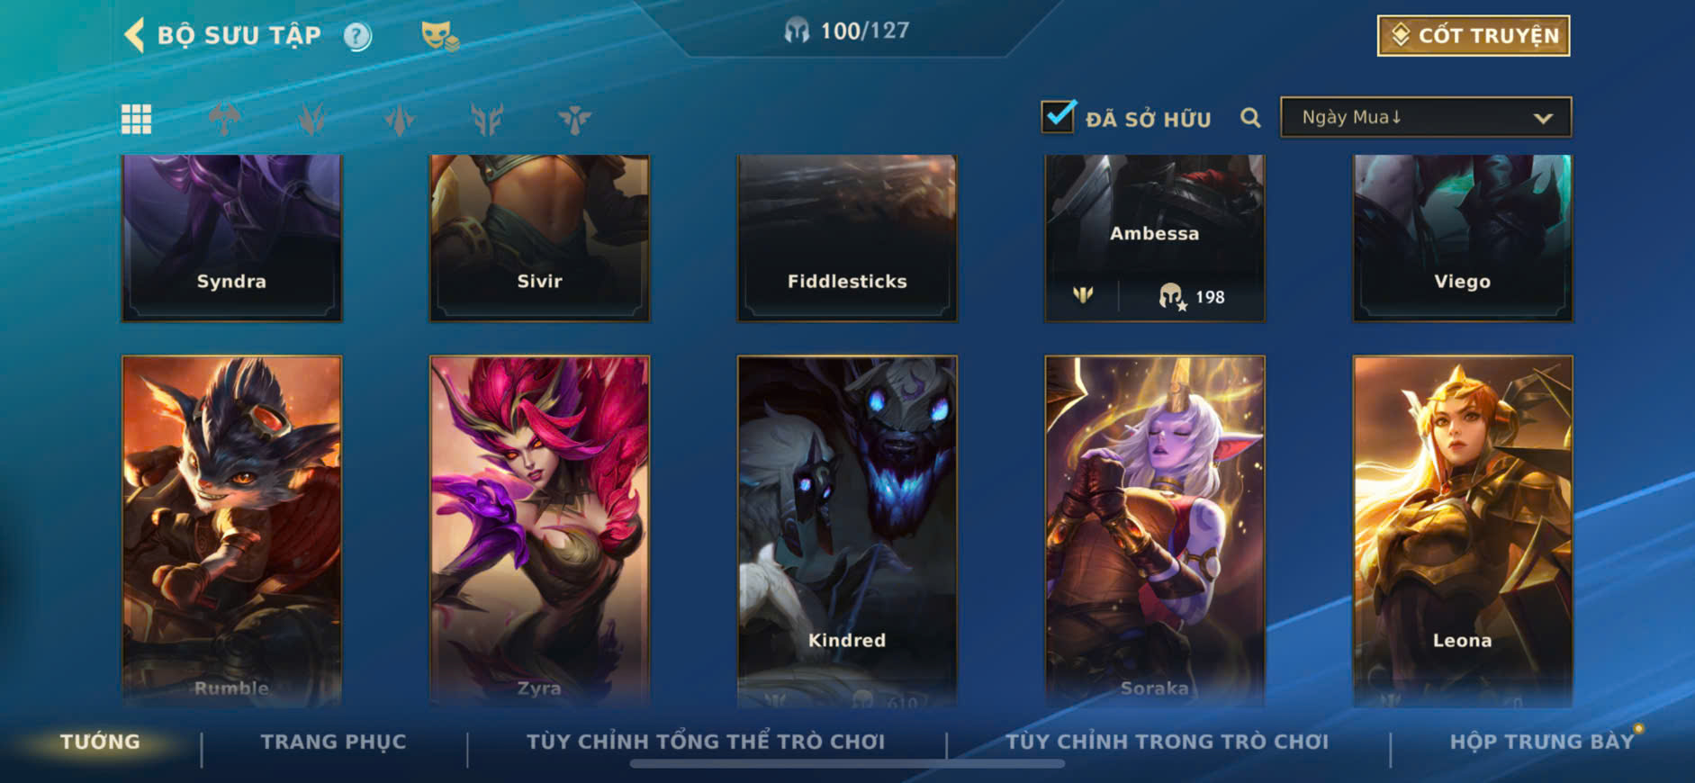Select the Kindred champion card

pos(847,531)
